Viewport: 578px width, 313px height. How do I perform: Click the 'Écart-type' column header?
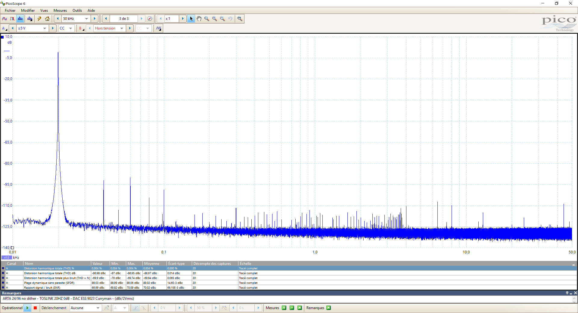click(179, 264)
